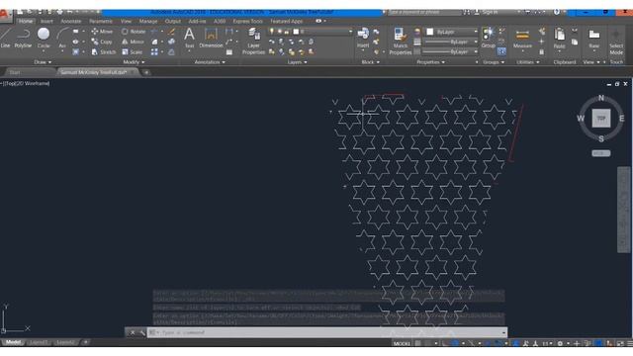633x356 pixels.
Task: Click the Select Mode touch icon
Action: 616,42
